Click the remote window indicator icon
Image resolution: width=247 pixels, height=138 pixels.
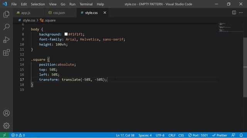(x=4, y=135)
